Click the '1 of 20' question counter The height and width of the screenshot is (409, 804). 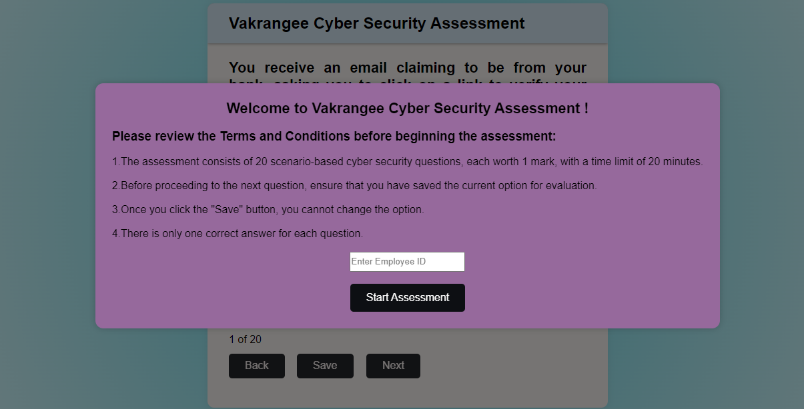point(246,340)
